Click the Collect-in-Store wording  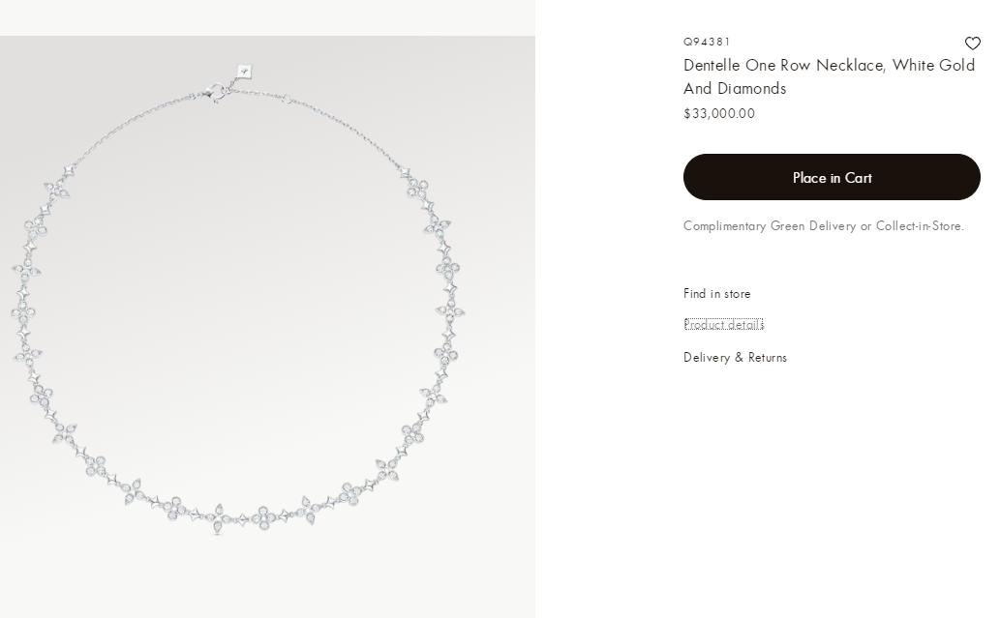pyautogui.click(x=919, y=226)
